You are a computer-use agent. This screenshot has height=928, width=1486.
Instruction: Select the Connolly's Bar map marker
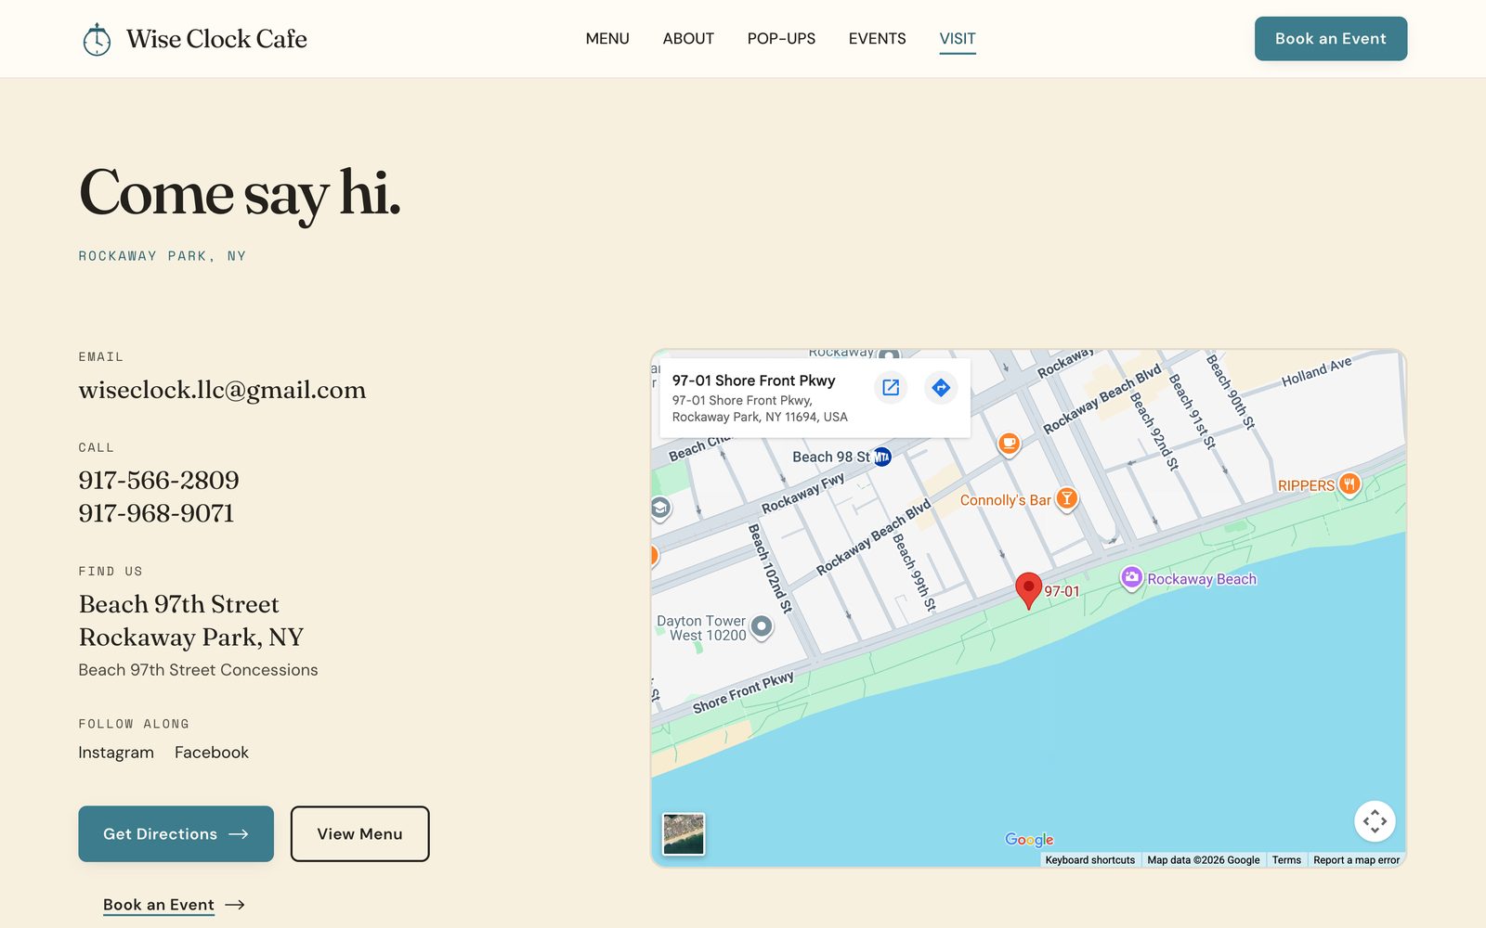point(1067,499)
